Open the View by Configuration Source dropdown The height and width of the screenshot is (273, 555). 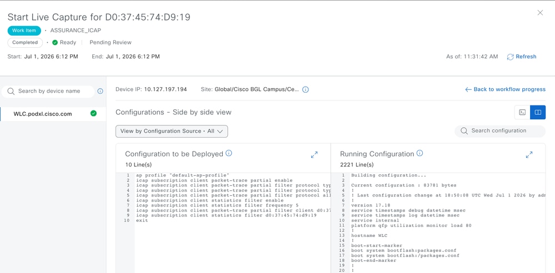[172, 131]
